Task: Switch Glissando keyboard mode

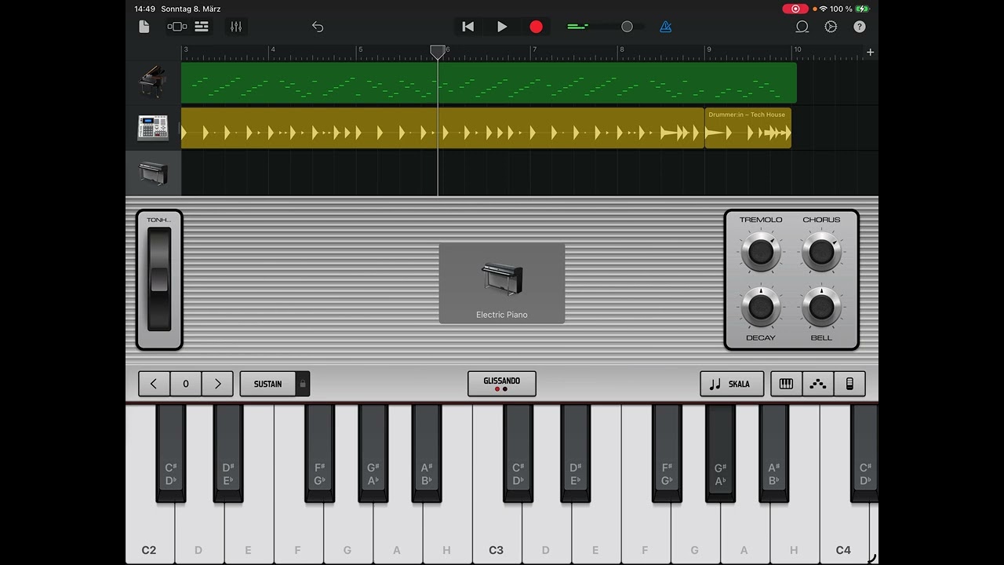Action: coord(502,384)
